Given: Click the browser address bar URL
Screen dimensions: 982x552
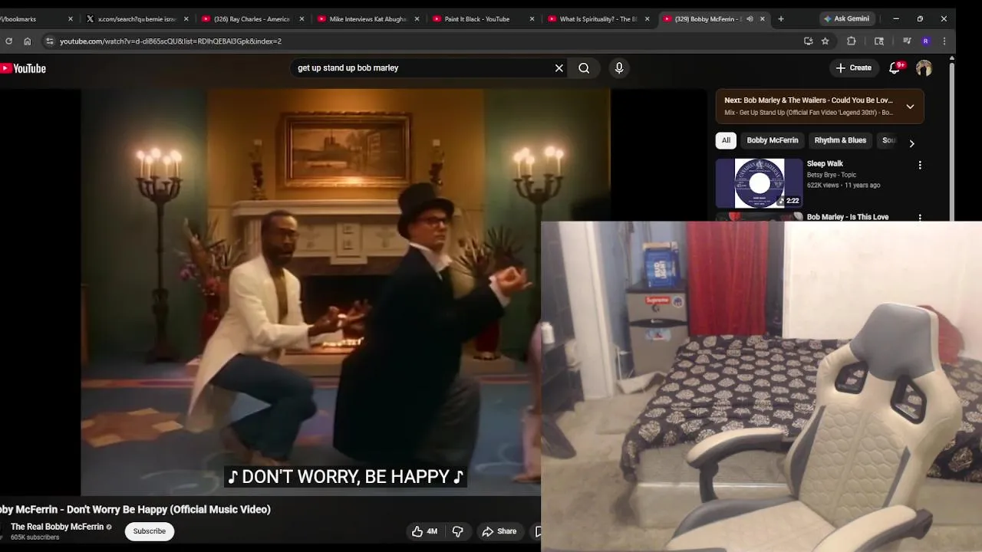Looking at the screenshot, I should 171,41.
